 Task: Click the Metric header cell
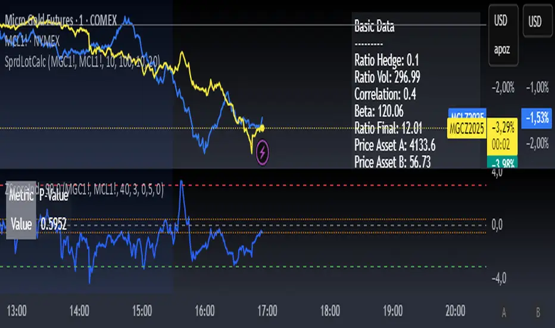pos(21,196)
